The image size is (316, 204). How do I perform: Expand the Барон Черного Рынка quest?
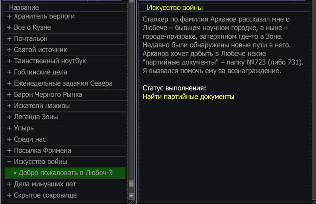point(9,95)
